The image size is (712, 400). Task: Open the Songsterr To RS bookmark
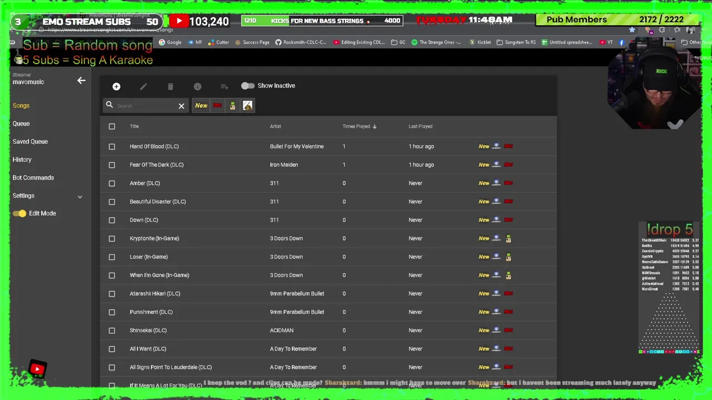click(x=516, y=42)
